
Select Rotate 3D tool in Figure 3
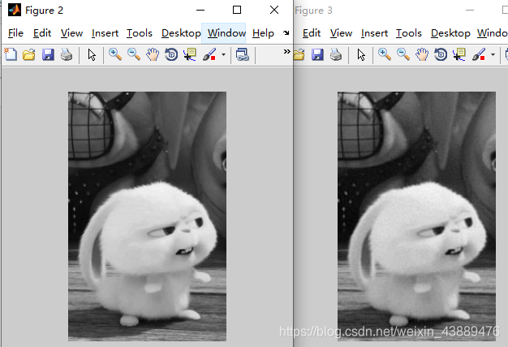(441, 54)
